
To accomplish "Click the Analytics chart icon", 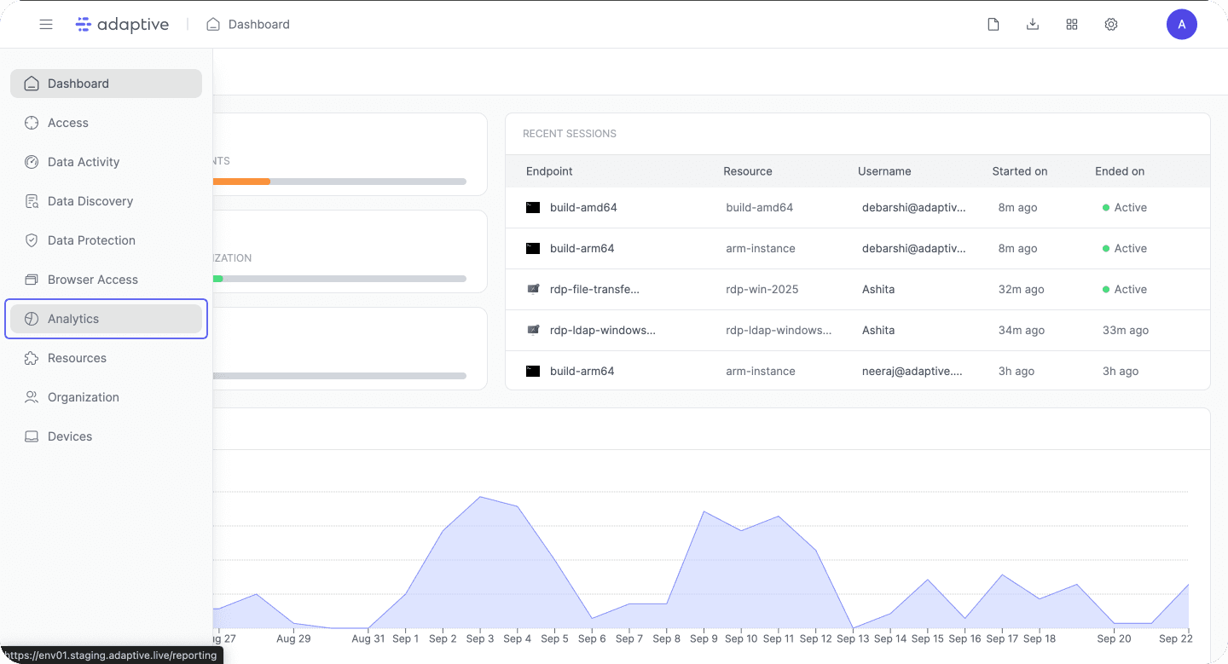I will 32,319.
